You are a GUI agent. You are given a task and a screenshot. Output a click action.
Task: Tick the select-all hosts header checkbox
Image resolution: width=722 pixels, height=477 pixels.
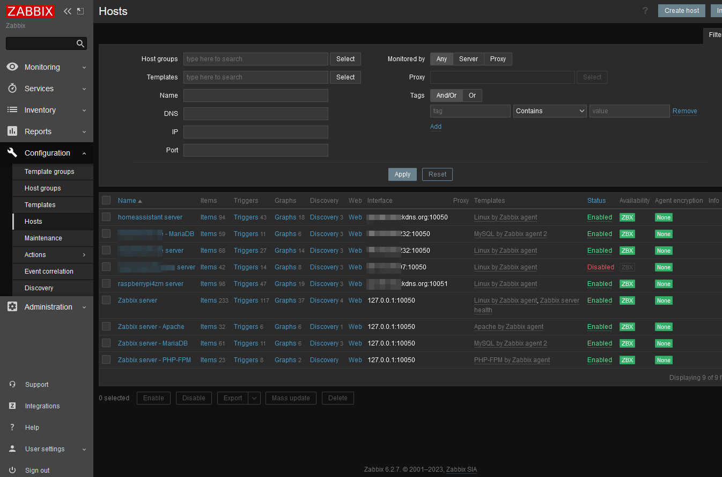[106, 201]
